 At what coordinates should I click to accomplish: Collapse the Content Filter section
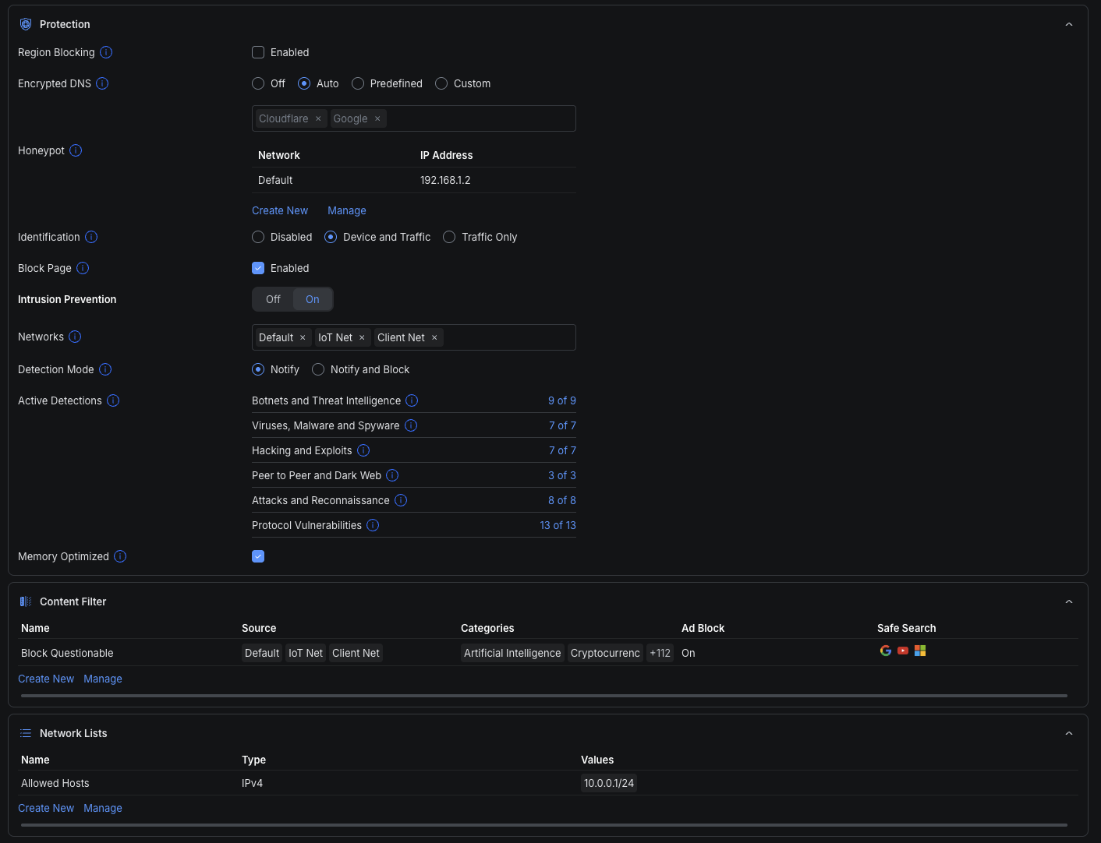1069,601
